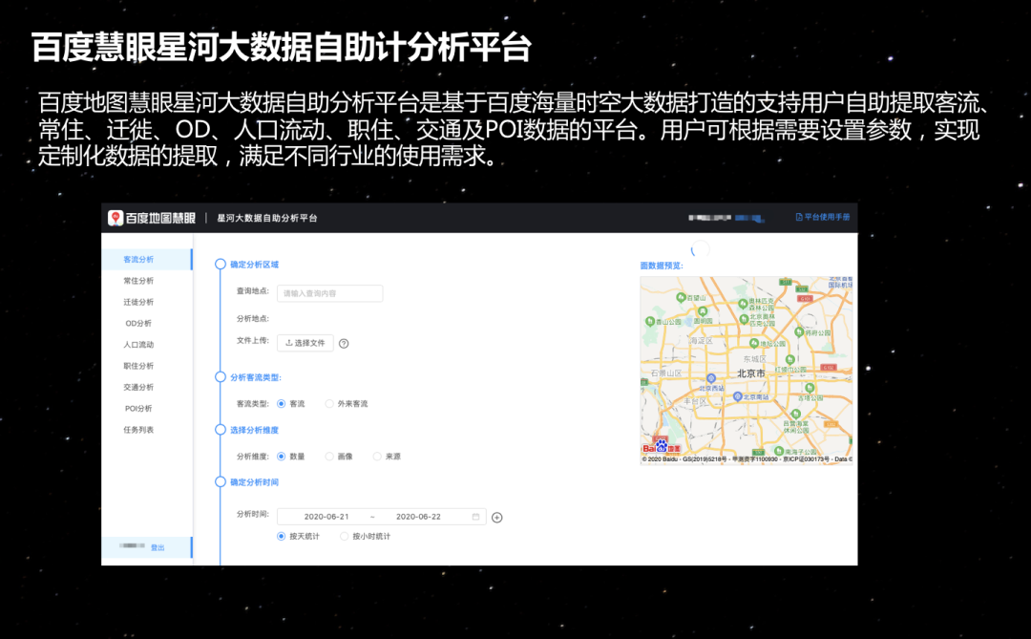Image resolution: width=1031 pixels, height=639 pixels.
Task: Click the 百度地图慧眼 logo
Action: coord(152,218)
